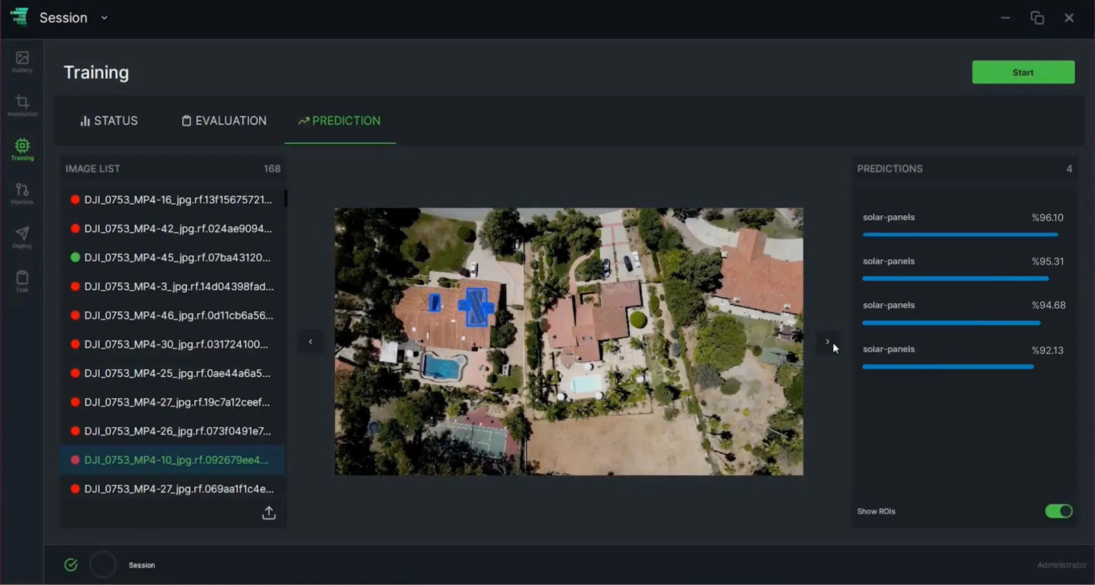1095x585 pixels.
Task: Select image DJI_0753_MP4-26 in the list
Action: tap(172, 431)
